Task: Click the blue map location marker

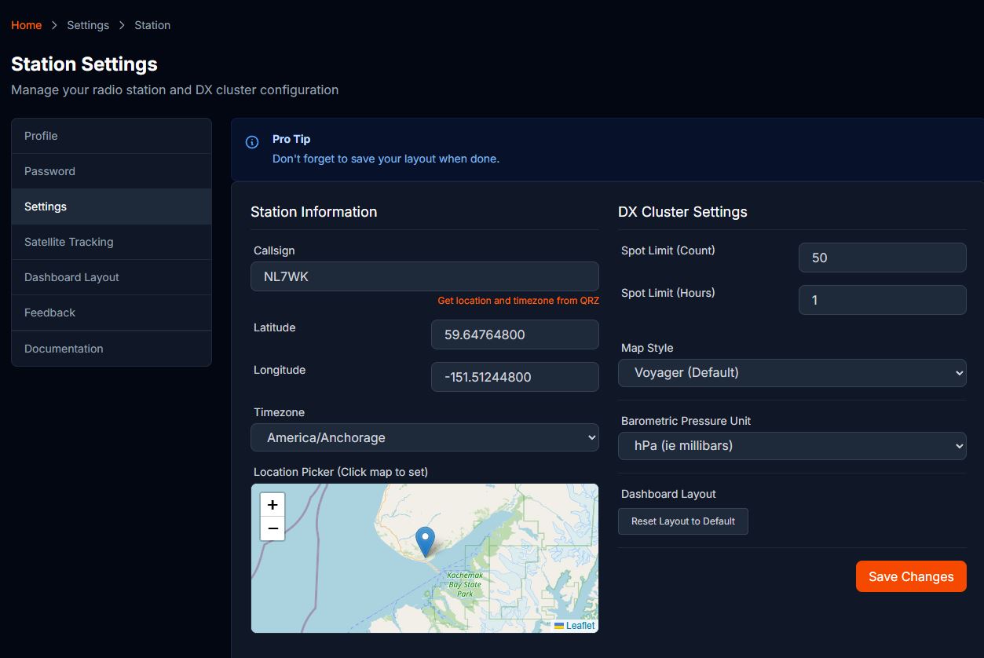Action: (425, 542)
